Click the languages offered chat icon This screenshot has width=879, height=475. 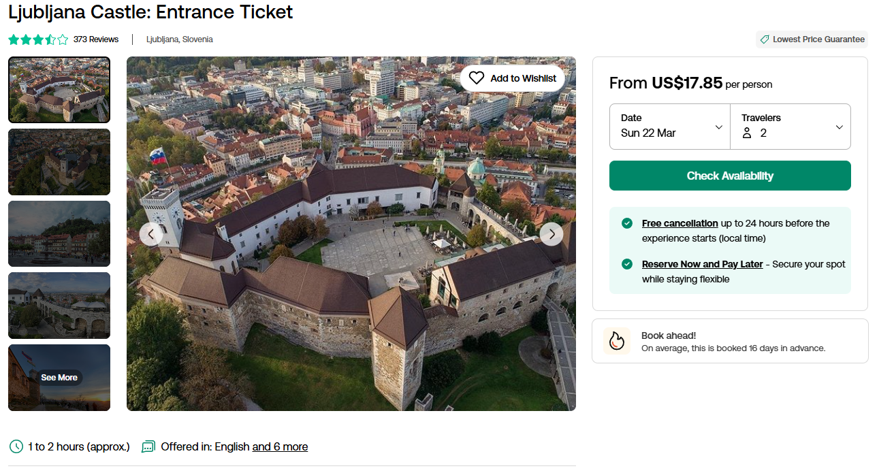[x=148, y=447]
